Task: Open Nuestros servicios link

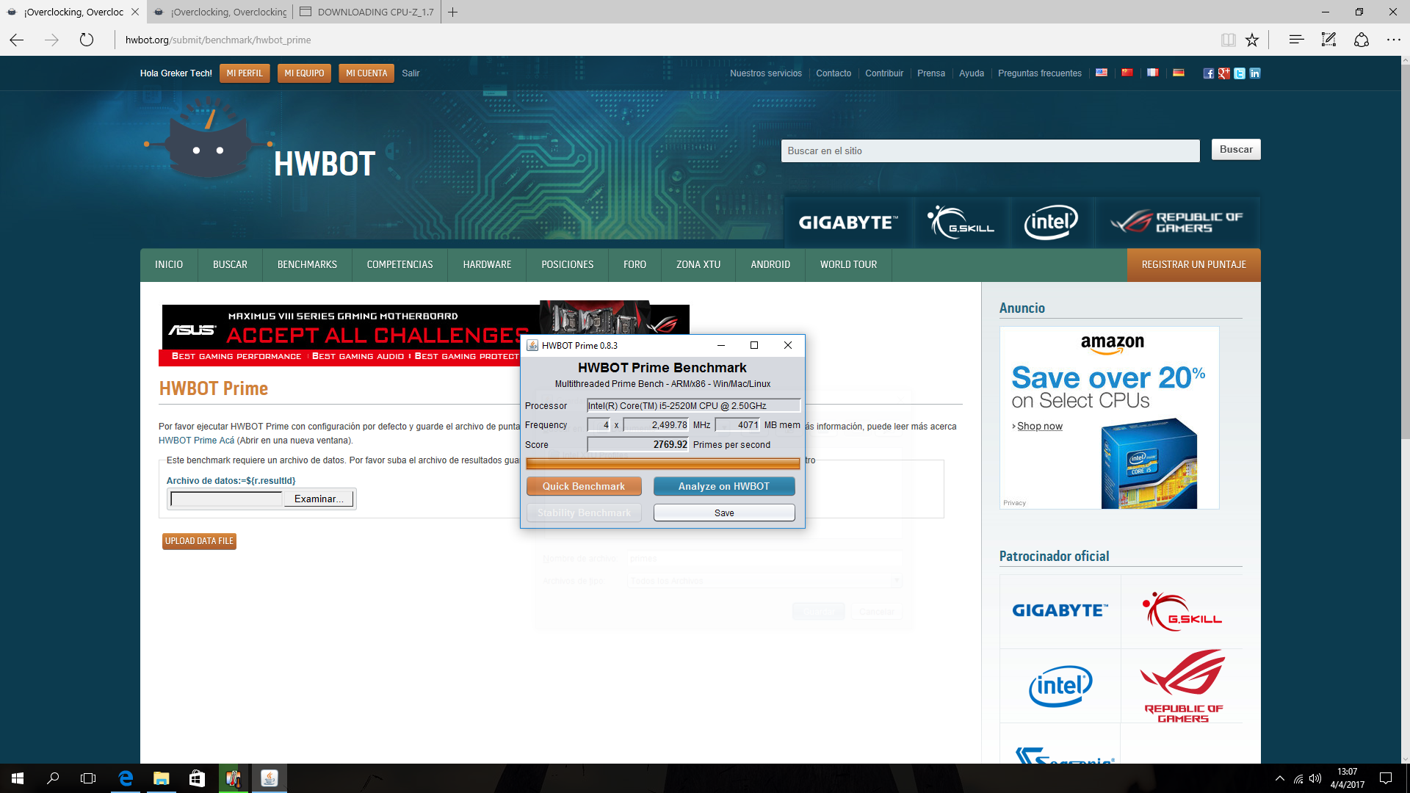Action: [x=766, y=73]
